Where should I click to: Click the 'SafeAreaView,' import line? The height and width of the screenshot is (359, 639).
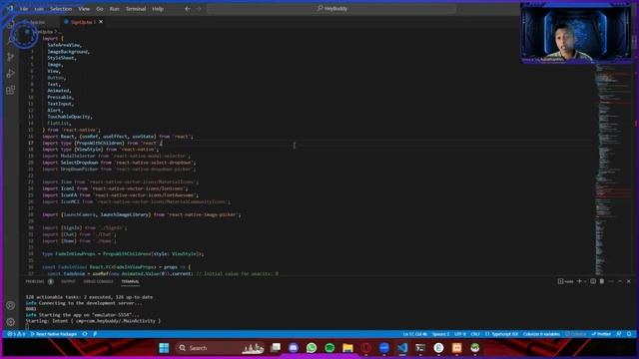coord(64,45)
